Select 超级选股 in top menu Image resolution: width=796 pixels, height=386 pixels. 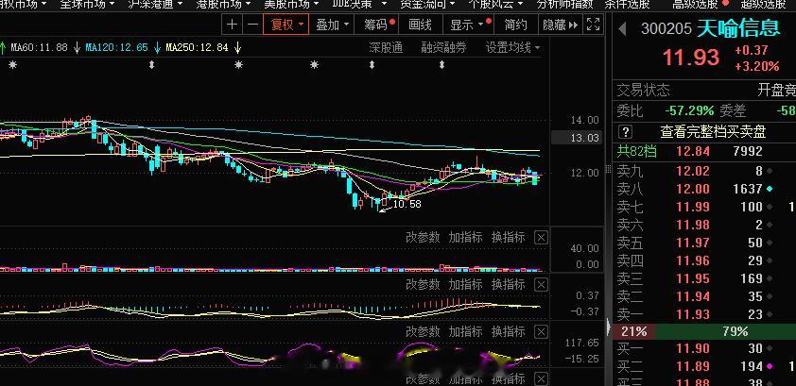coord(764,4)
